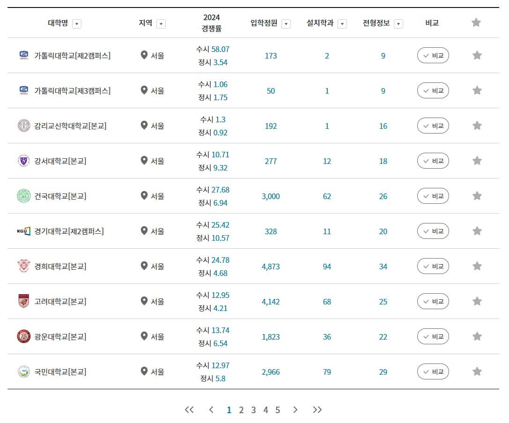Open 대학명 column sort dropdown

point(77,24)
